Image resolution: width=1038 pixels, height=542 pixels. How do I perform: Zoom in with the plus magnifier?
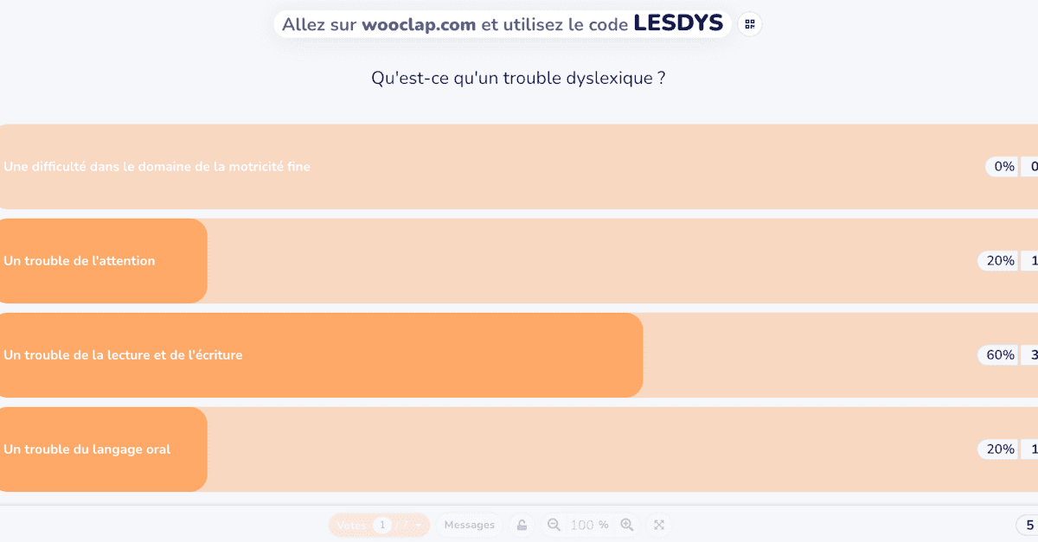click(x=627, y=525)
